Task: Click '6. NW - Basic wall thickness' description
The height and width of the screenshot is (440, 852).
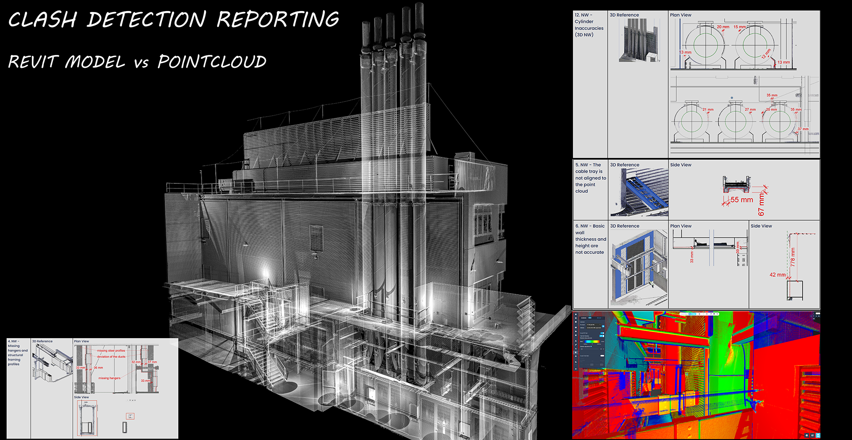Action: (591, 239)
